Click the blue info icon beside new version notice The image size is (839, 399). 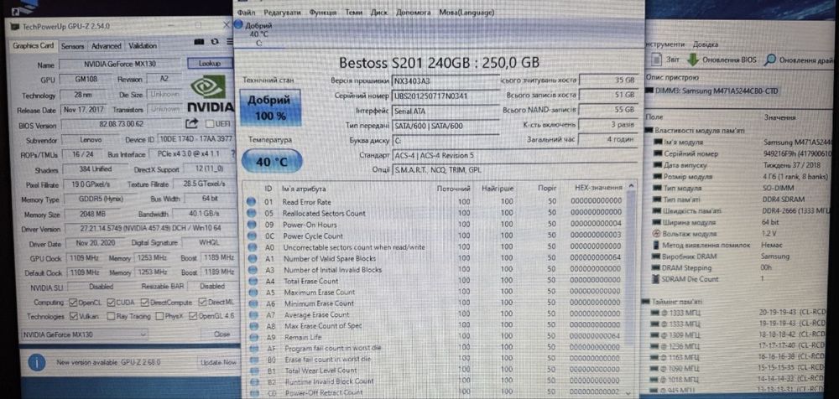pos(36,363)
